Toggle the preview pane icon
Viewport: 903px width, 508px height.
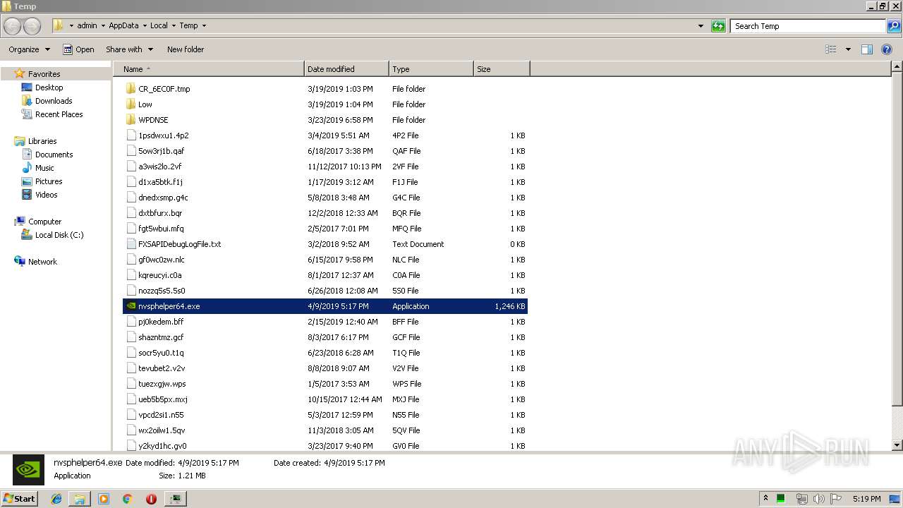[867, 49]
